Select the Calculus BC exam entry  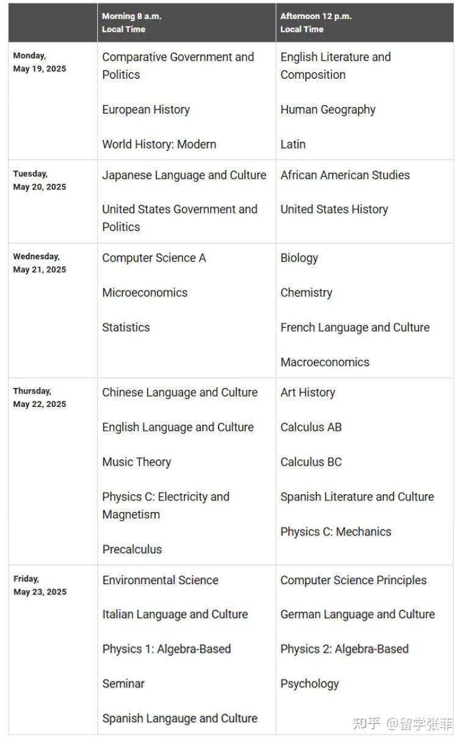click(311, 462)
